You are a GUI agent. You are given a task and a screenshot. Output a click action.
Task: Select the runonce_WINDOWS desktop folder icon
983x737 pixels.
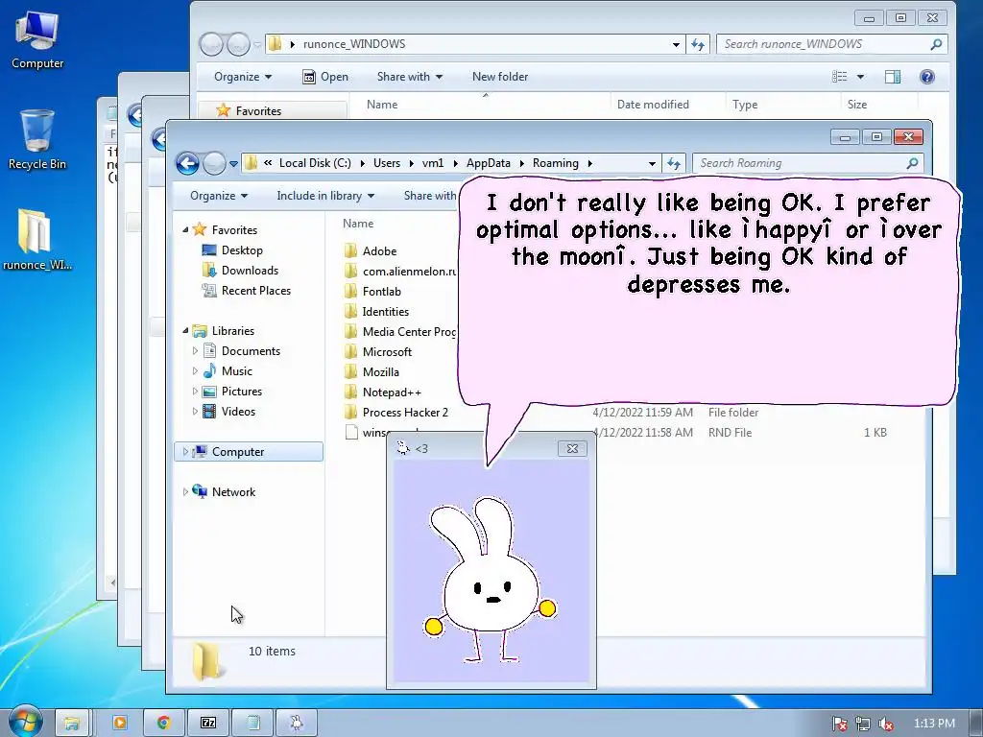pos(37,239)
